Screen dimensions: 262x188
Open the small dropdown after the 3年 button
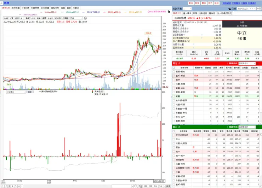(x=164, y=186)
